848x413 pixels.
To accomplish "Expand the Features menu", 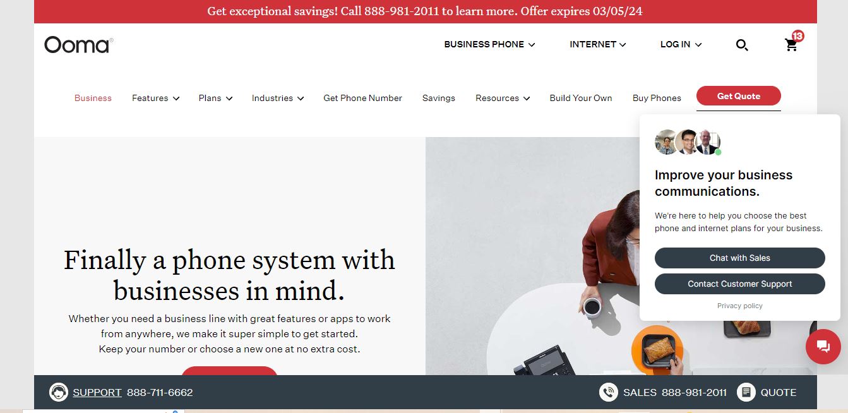I will (x=155, y=98).
